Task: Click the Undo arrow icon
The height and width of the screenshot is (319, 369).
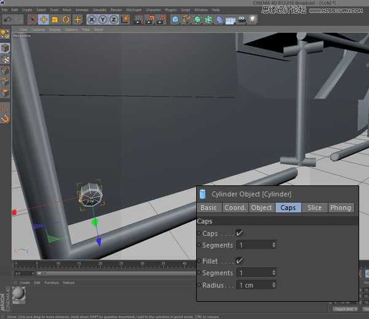Action: 7,20
